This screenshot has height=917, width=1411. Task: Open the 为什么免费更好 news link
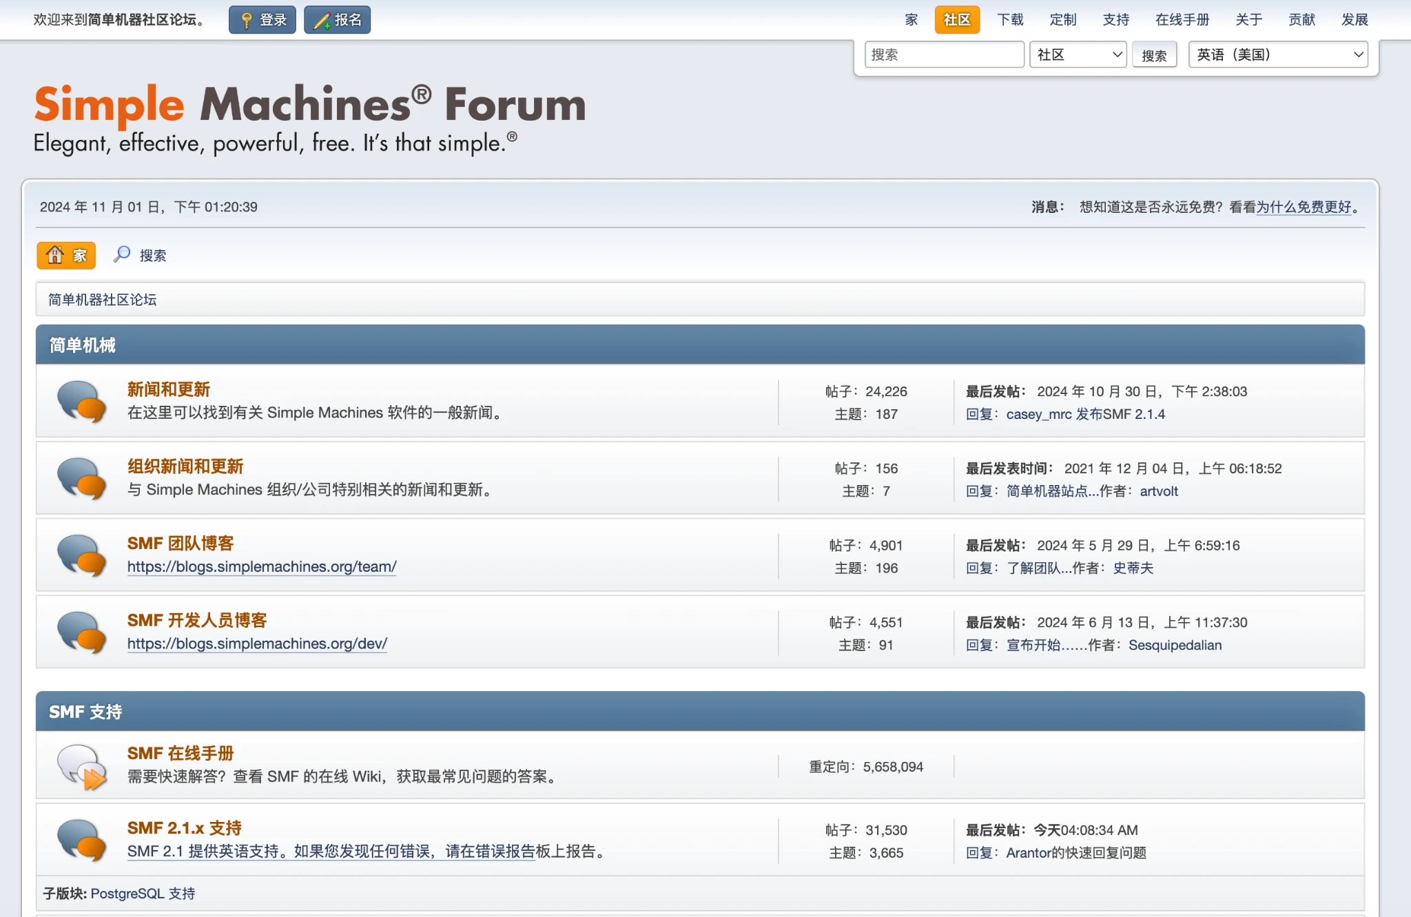point(1304,207)
